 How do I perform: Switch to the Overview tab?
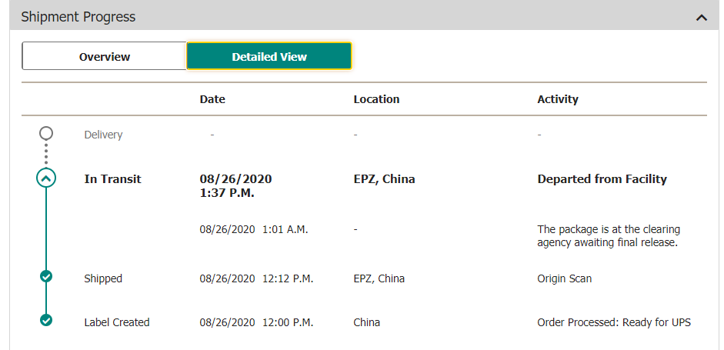click(x=105, y=56)
